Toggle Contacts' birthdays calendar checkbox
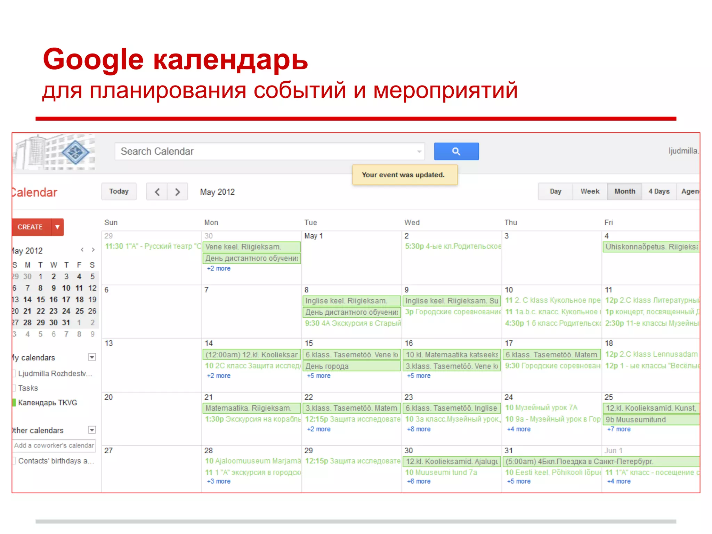The width and height of the screenshot is (712, 534). point(14,461)
